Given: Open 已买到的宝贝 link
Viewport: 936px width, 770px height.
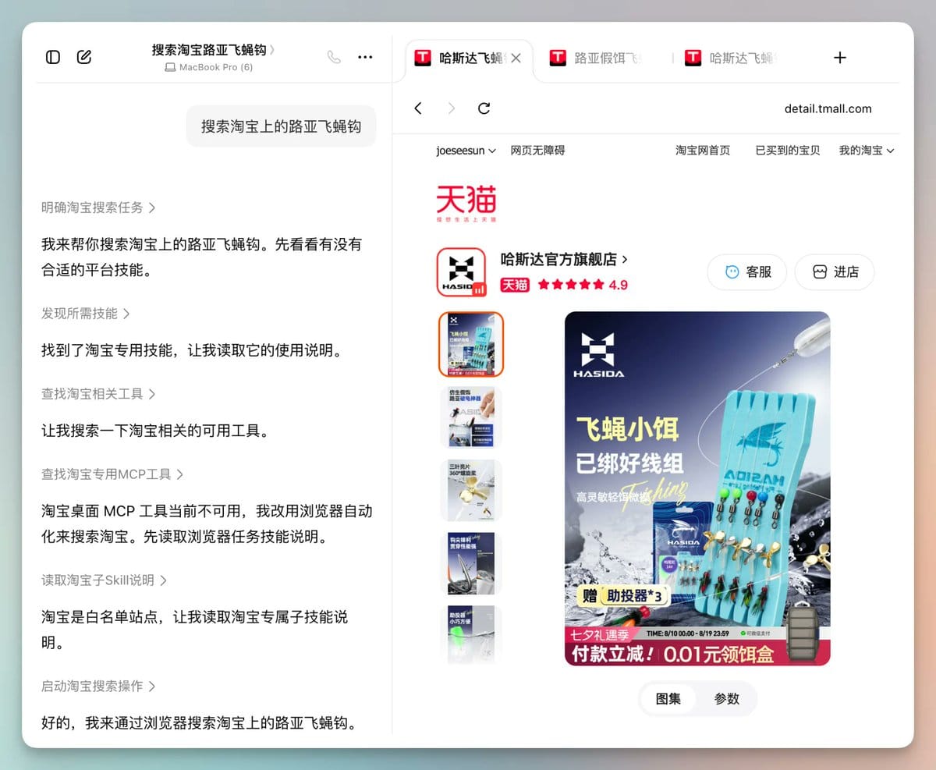Looking at the screenshot, I should [788, 151].
